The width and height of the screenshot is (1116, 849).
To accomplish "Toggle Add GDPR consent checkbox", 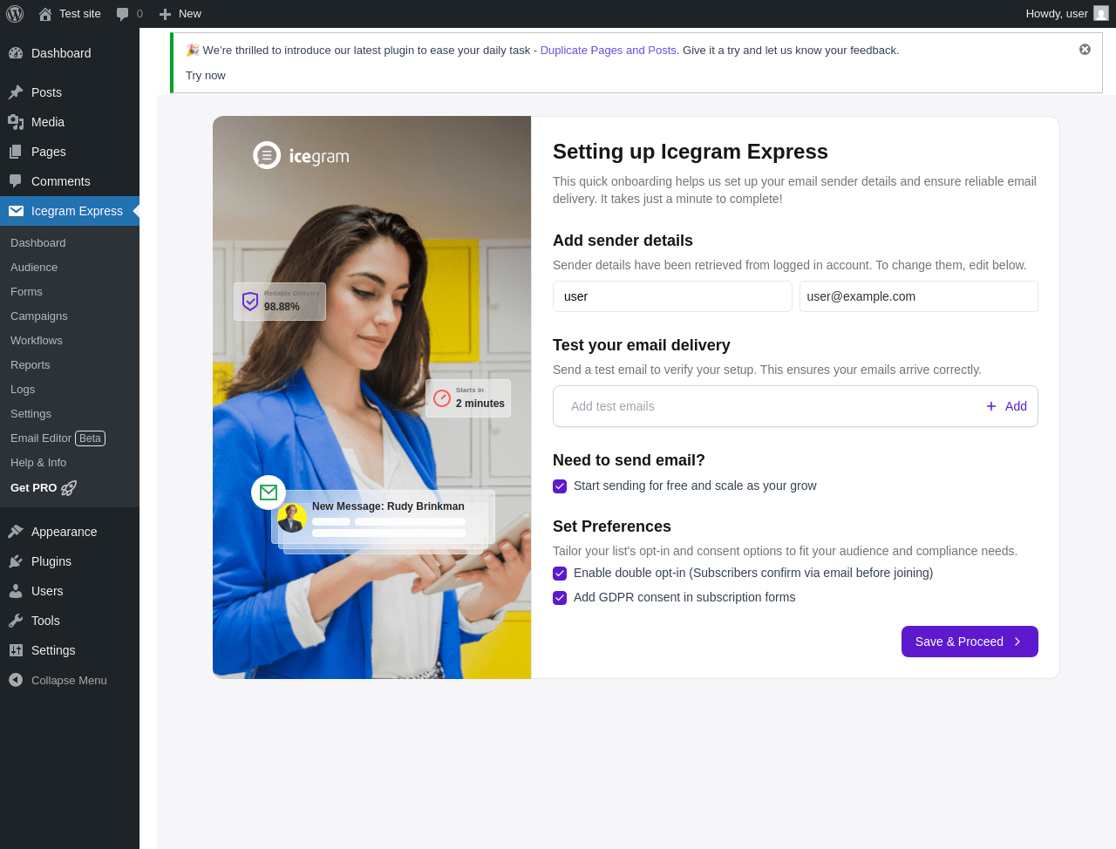I will coord(560,598).
